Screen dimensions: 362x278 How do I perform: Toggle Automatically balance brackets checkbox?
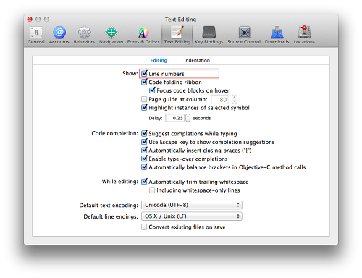coord(144,167)
